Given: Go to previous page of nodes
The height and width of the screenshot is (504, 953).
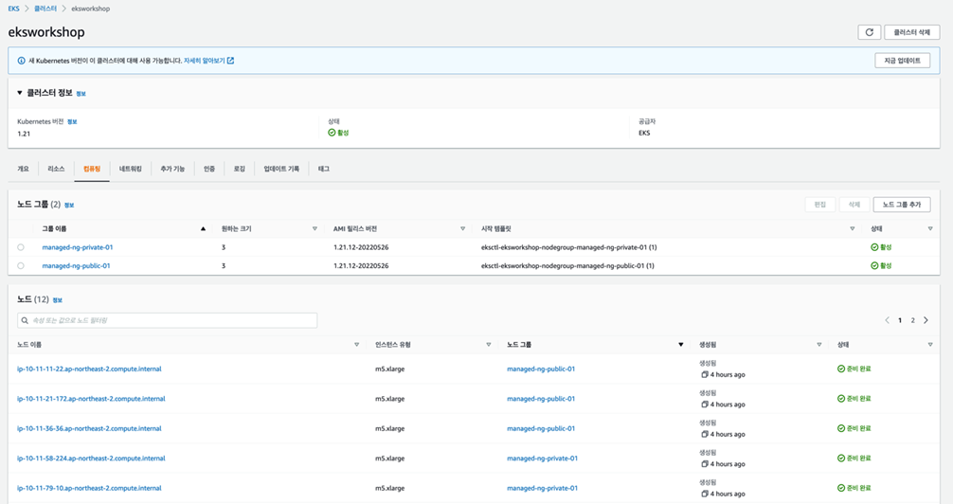Looking at the screenshot, I should pos(887,320).
